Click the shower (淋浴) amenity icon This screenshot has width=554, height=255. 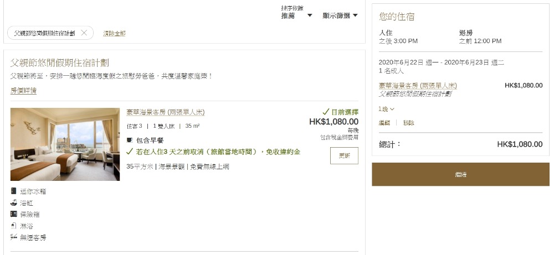click(x=14, y=226)
